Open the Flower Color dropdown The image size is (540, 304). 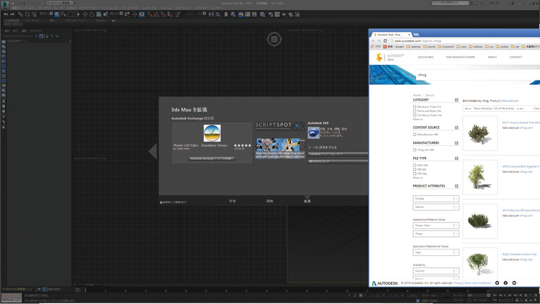point(436,226)
